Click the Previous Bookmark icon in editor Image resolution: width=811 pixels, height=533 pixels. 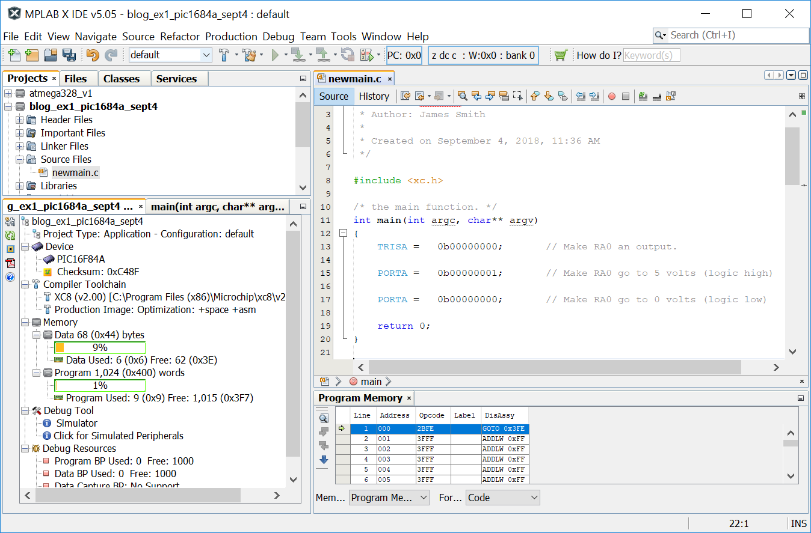(535, 96)
